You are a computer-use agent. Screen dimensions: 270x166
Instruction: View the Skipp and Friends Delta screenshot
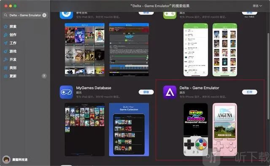pos(196,129)
